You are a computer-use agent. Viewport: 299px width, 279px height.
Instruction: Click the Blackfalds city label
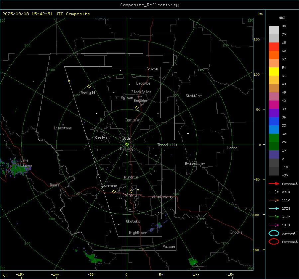[141, 92]
